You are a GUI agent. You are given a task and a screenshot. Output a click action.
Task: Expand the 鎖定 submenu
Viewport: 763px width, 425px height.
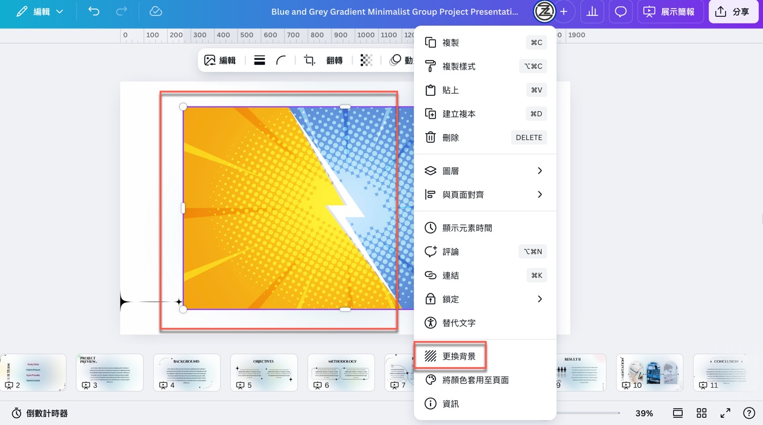[485, 299]
